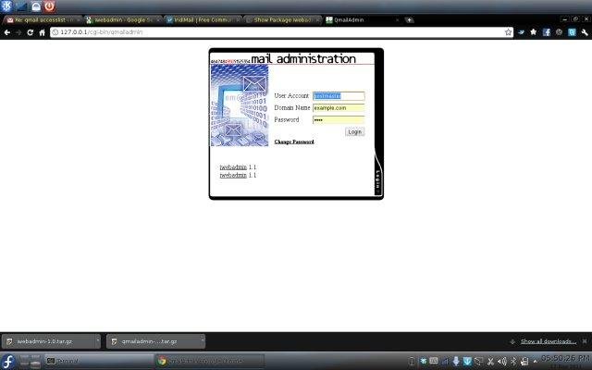This screenshot has width=592, height=370.
Task: Click Show all downloads link
Action: click(549, 341)
